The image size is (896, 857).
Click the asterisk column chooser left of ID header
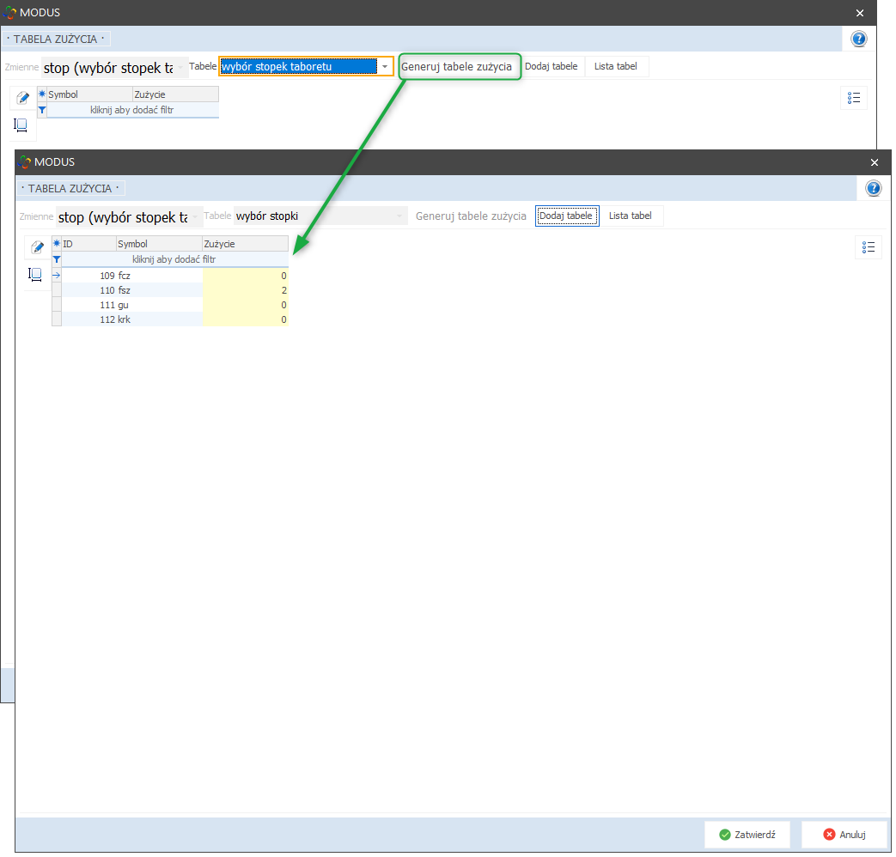pos(57,244)
